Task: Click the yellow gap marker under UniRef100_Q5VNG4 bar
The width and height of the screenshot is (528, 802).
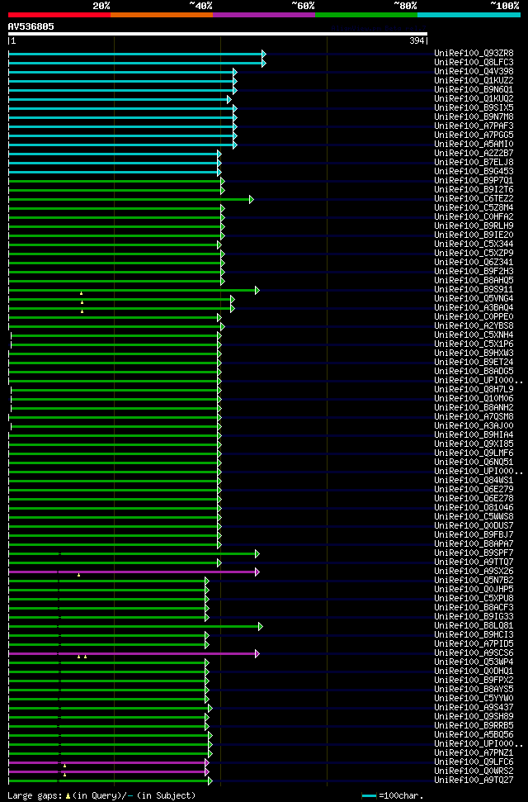Action: 82,302
